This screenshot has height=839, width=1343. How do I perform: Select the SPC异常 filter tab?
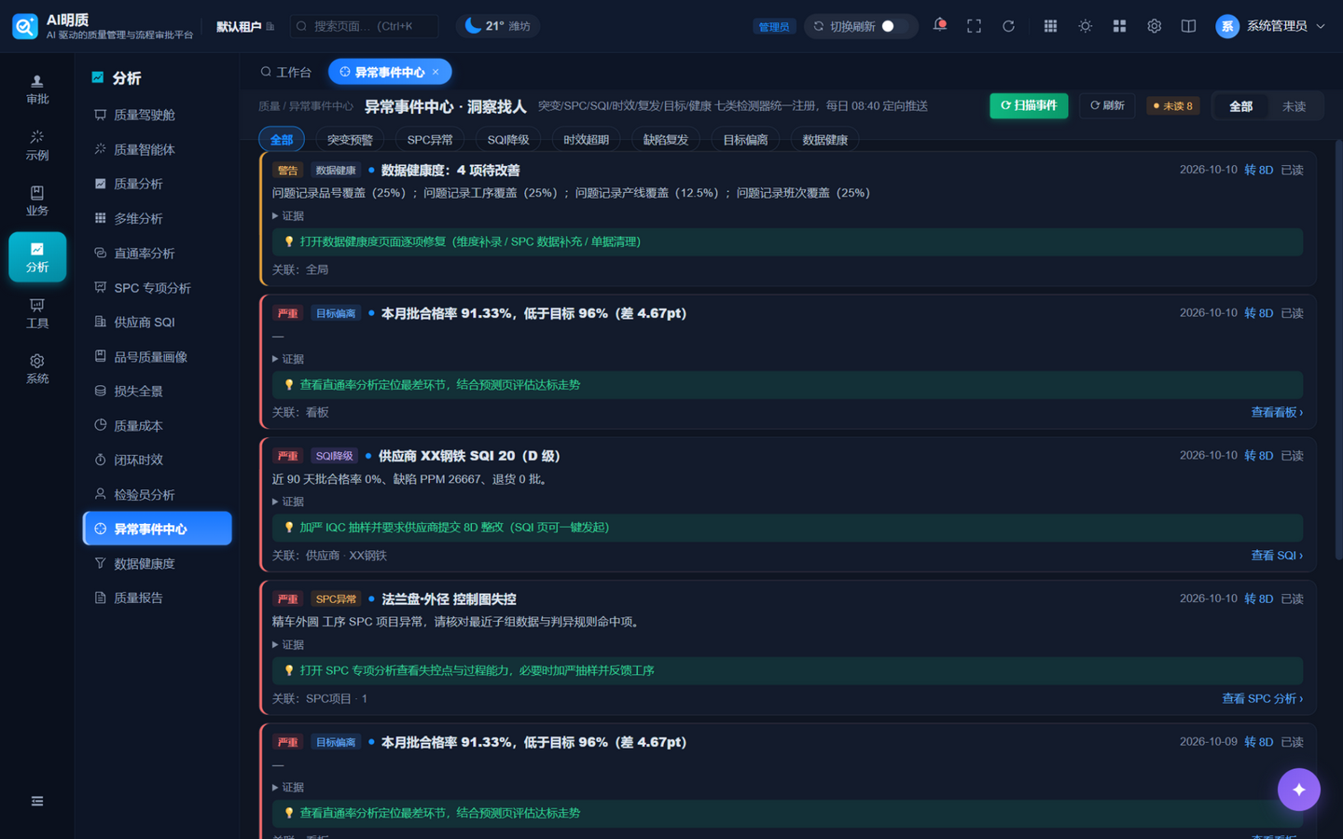[430, 140]
